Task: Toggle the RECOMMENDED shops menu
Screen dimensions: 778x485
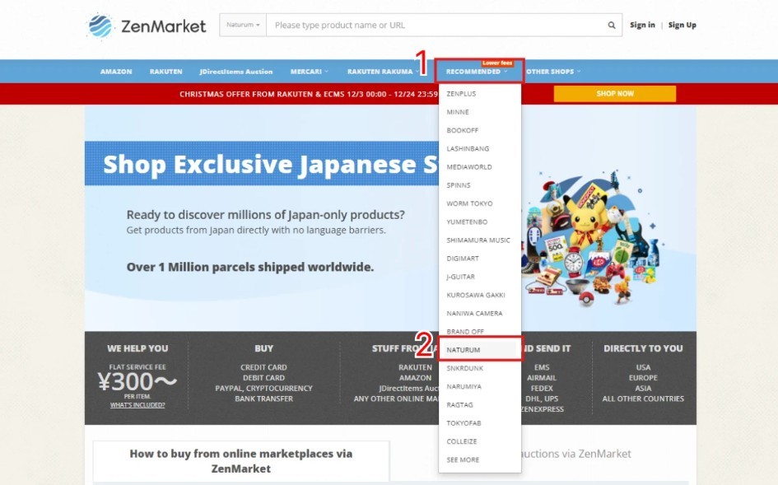Action: click(477, 72)
